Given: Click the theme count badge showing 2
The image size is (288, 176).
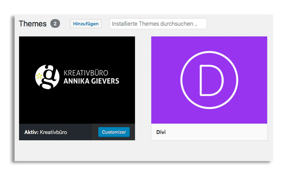Looking at the screenshot, I should coord(55,24).
